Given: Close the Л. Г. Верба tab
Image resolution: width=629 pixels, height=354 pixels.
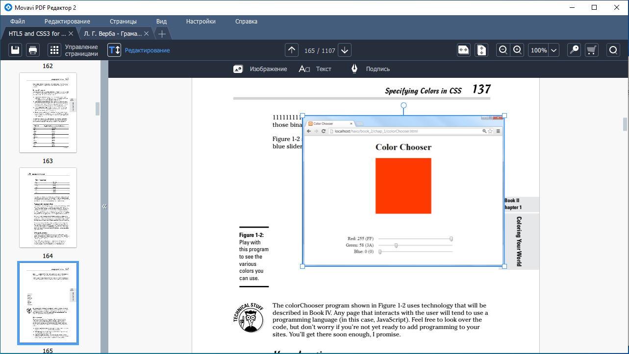Looking at the screenshot, I should click(x=147, y=34).
